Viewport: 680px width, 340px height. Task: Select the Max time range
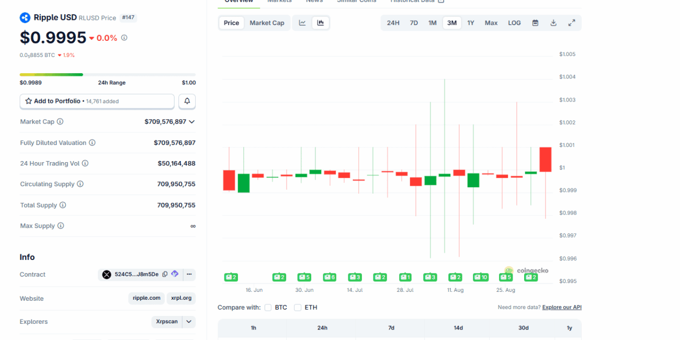(x=491, y=23)
